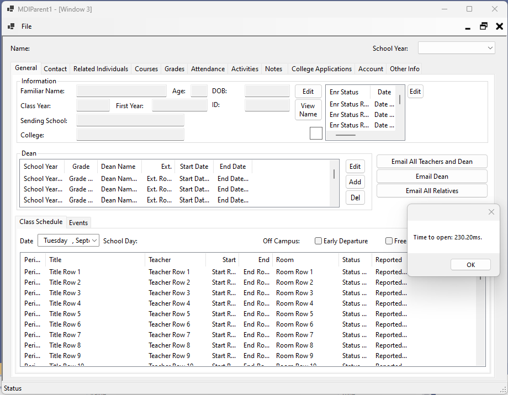
Task: Click the resize grip in status bar
Action: 503,389
